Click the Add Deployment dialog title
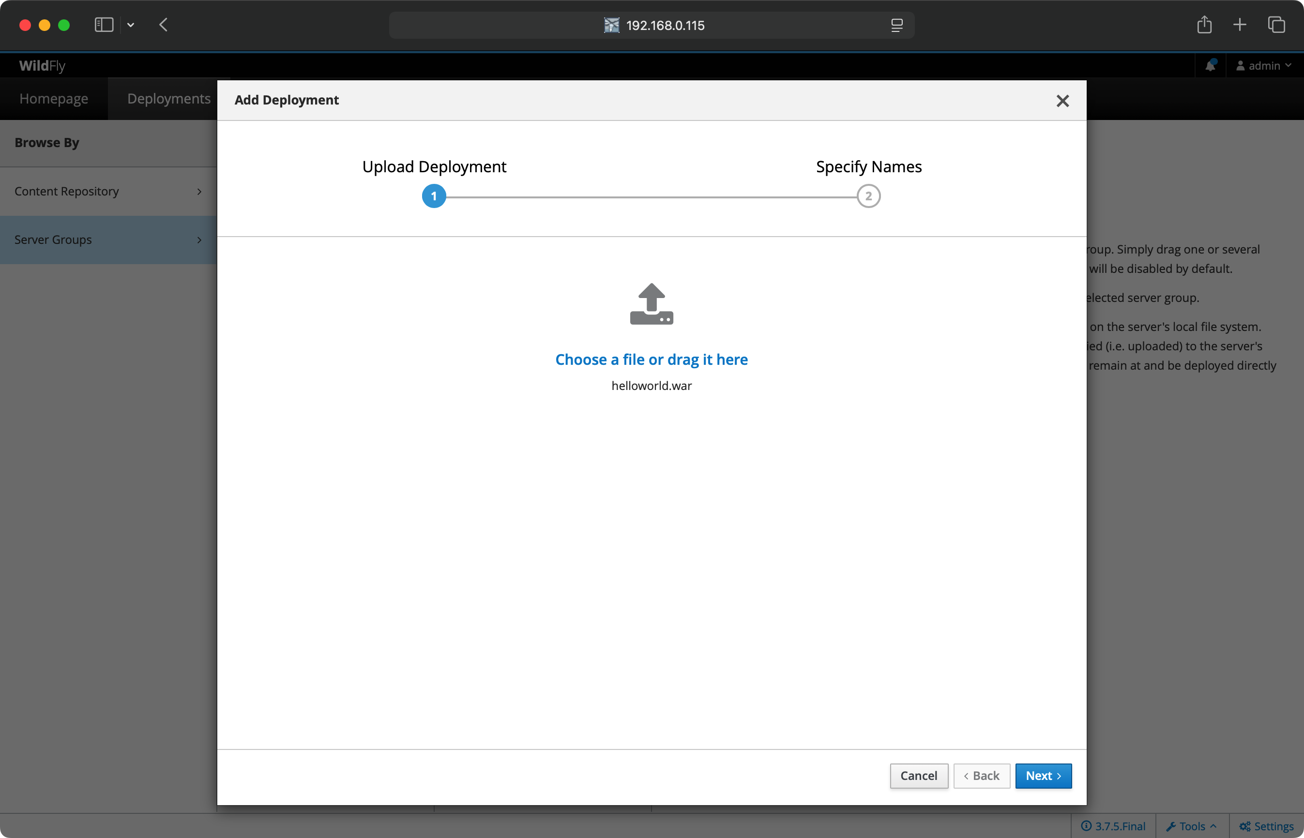 286,100
